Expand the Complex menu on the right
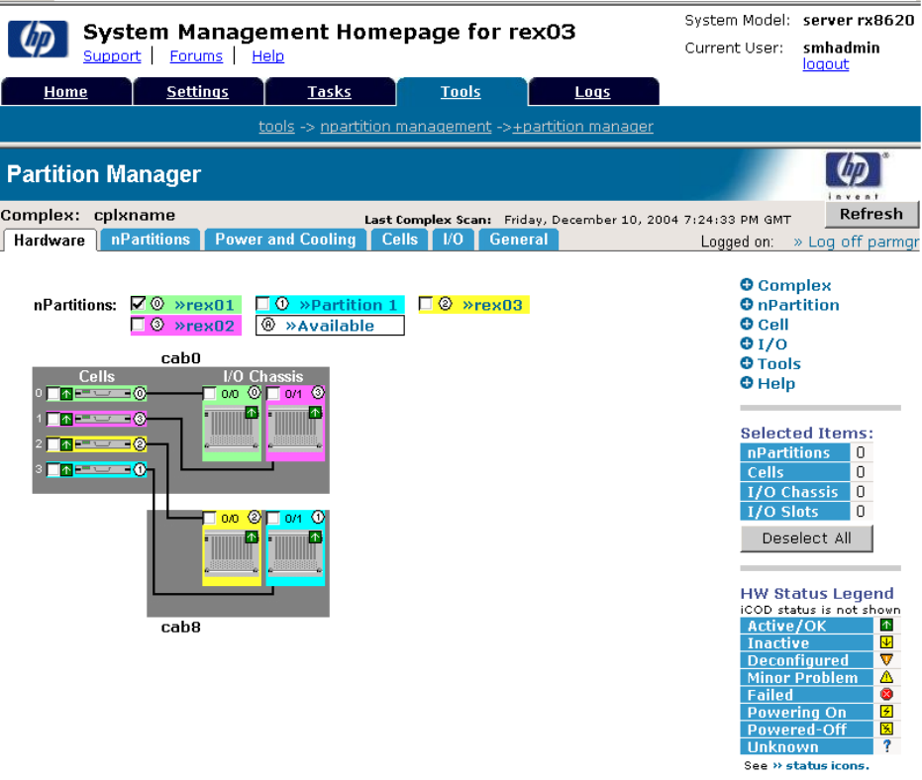 point(747,285)
